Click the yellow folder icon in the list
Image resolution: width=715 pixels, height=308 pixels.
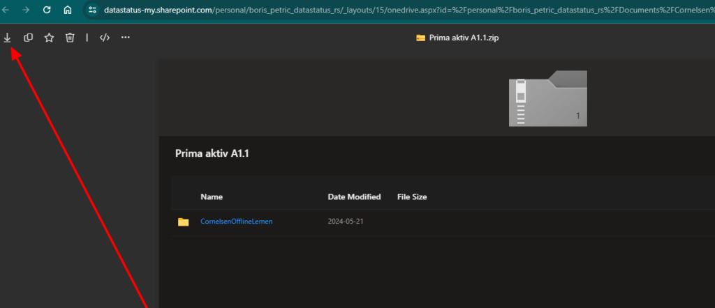tap(184, 222)
